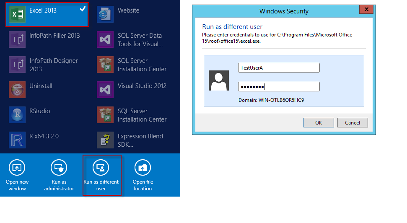
Task: Open SQL Server Installation Center beside RStudio
Action: [x=105, y=115]
